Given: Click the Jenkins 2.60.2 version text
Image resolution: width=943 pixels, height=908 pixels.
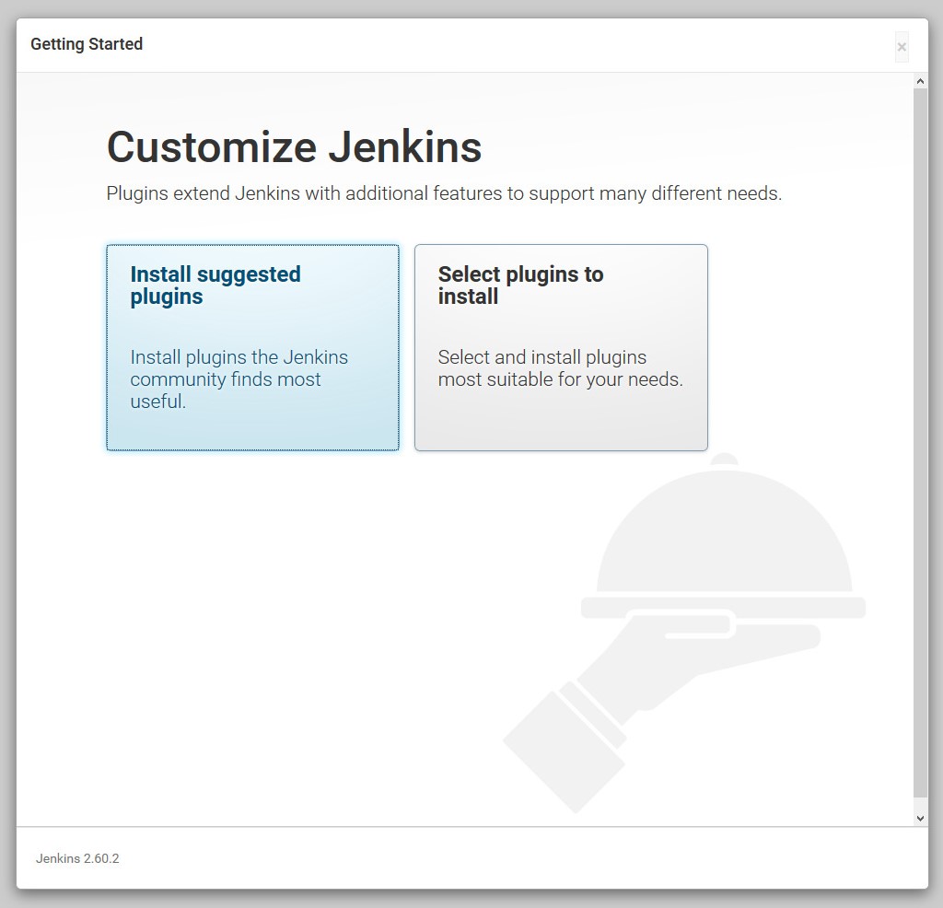Looking at the screenshot, I should (x=77, y=858).
